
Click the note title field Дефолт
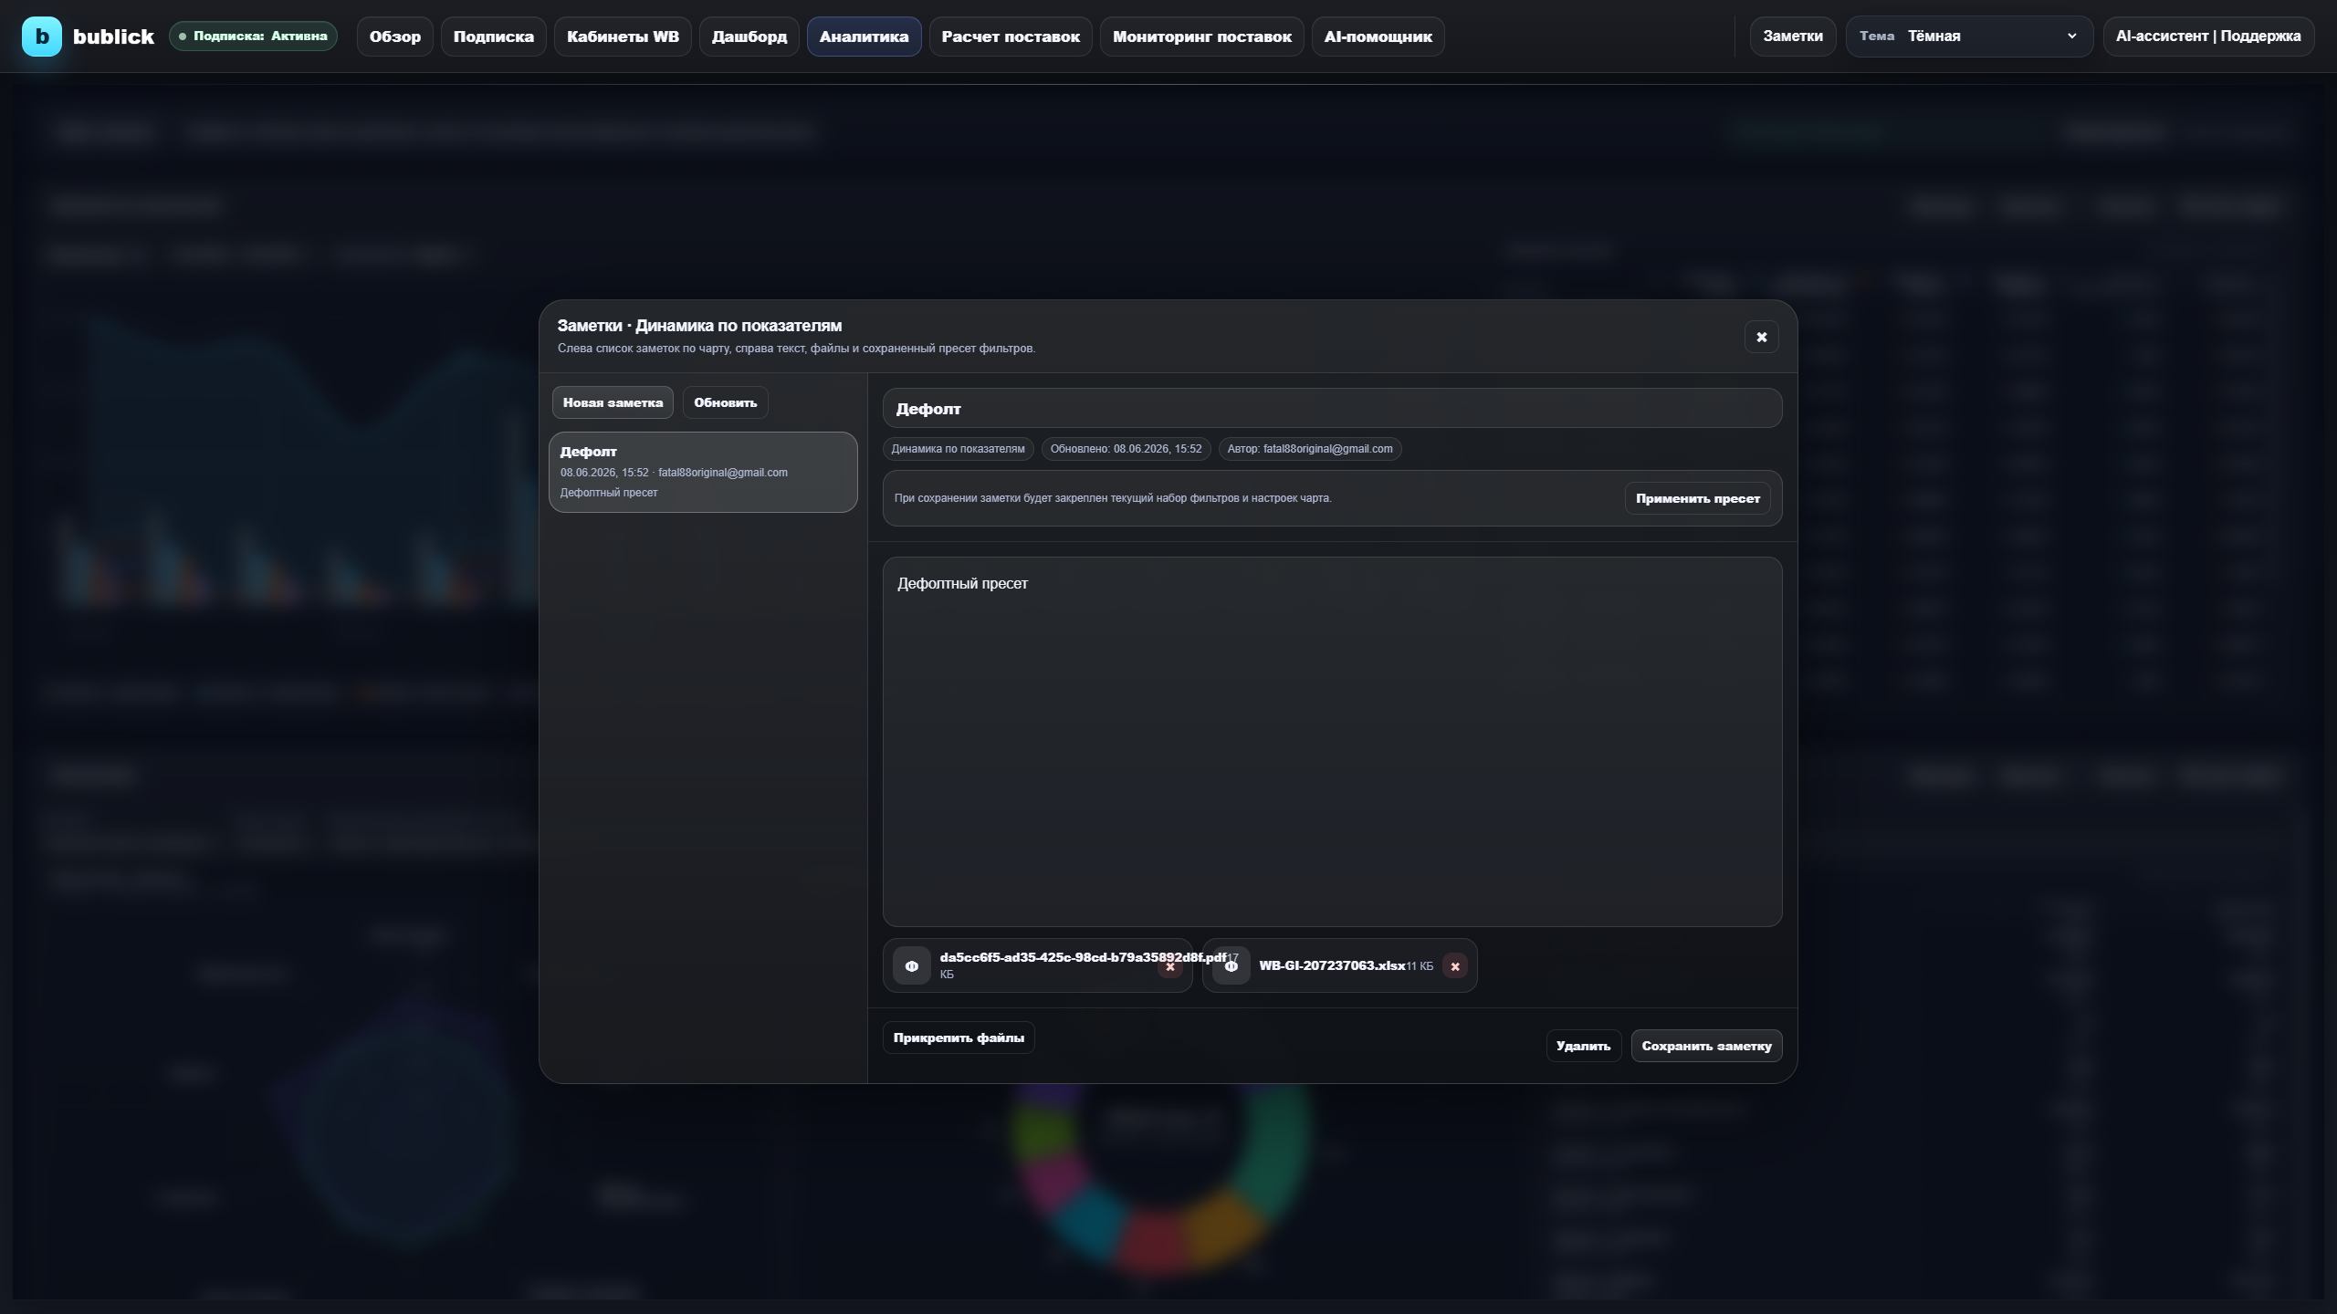point(1332,408)
